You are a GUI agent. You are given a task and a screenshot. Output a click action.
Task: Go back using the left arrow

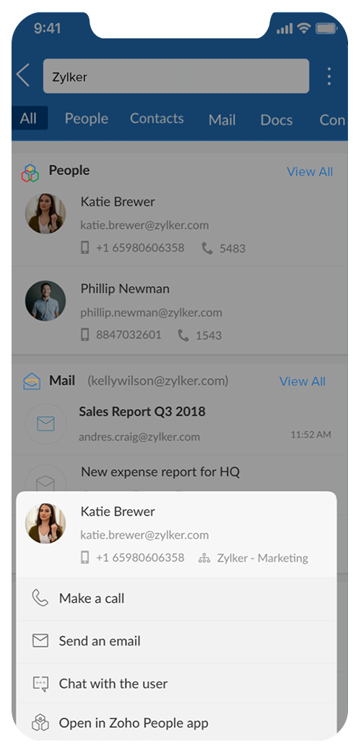22,75
